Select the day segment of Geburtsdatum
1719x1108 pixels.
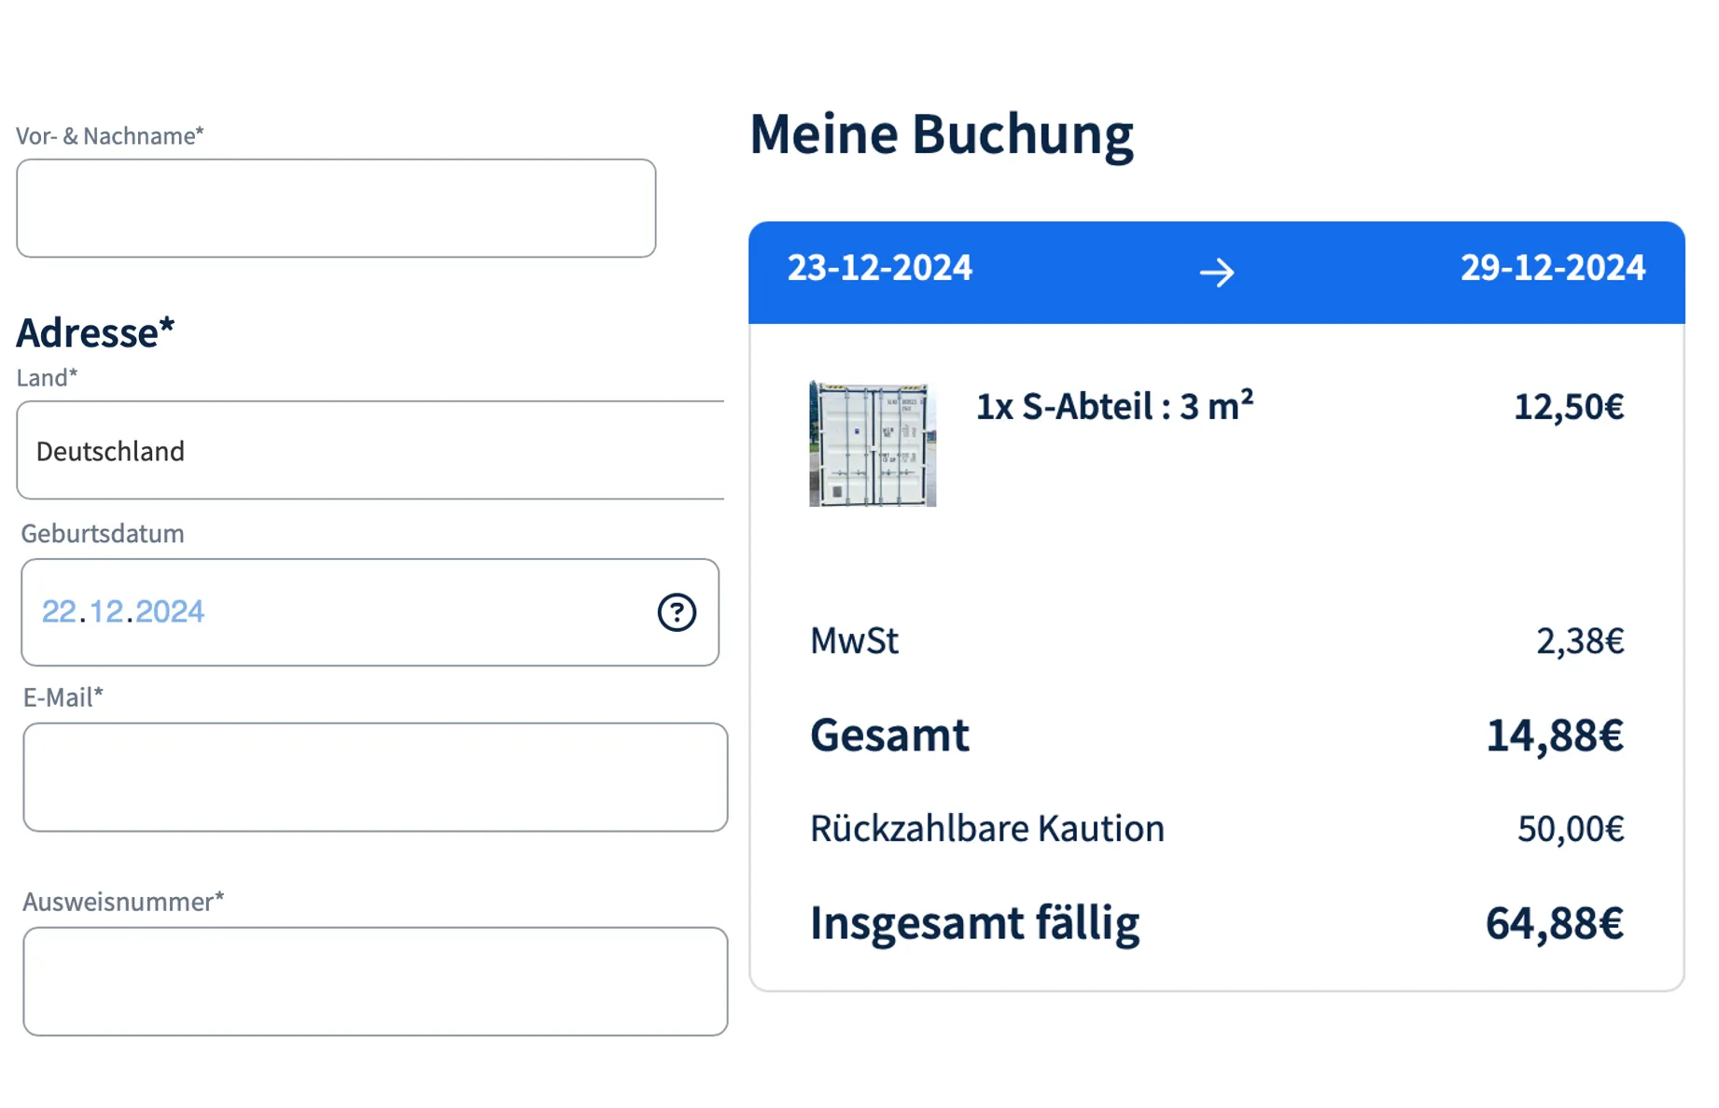pos(59,611)
